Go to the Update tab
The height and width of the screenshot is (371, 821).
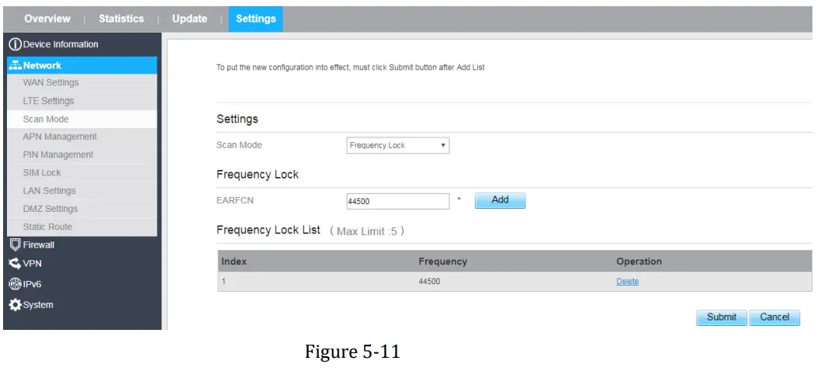point(189,19)
